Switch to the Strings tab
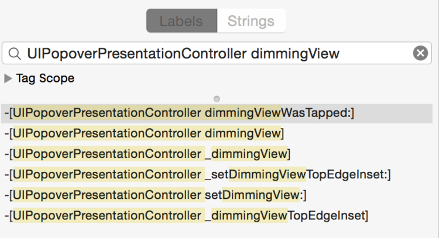 tap(251, 21)
